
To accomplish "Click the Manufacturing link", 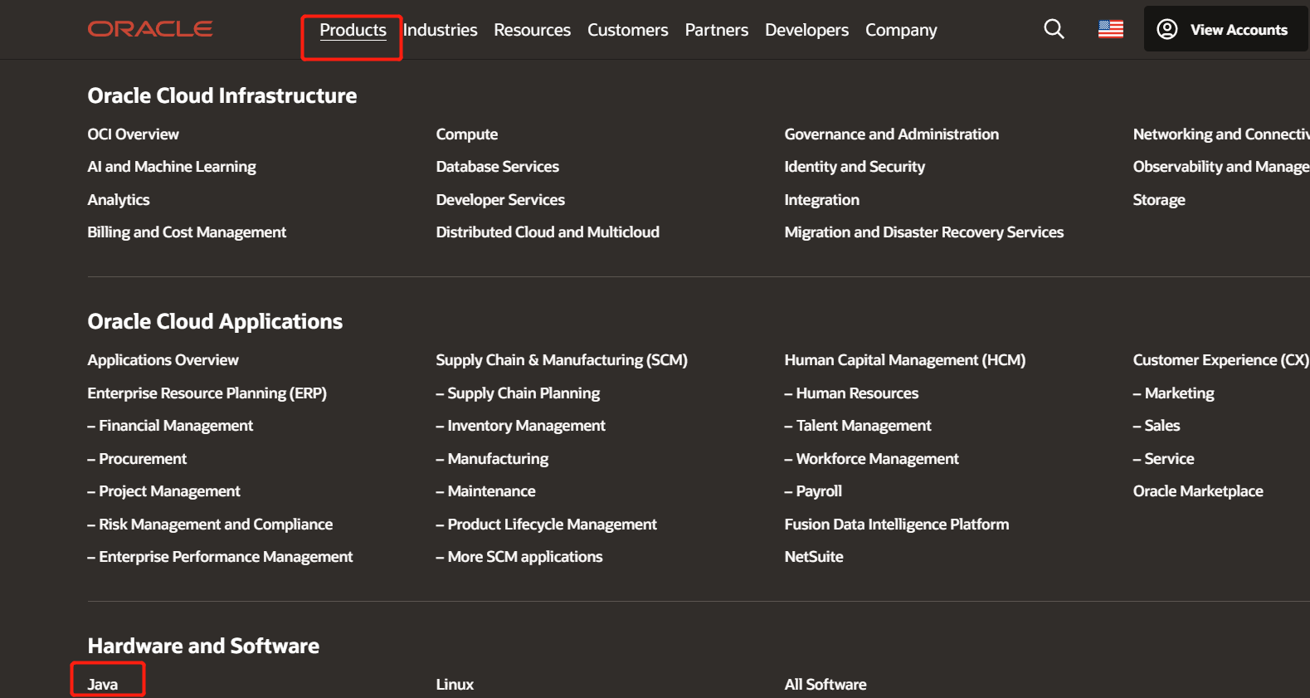I will coord(492,459).
